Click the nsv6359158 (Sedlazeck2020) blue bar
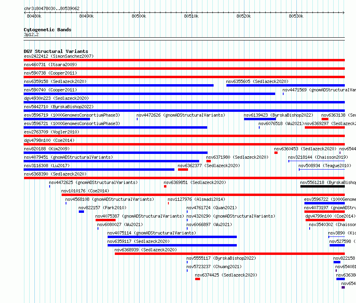This screenshot has width=356, height=303. coord(118,85)
